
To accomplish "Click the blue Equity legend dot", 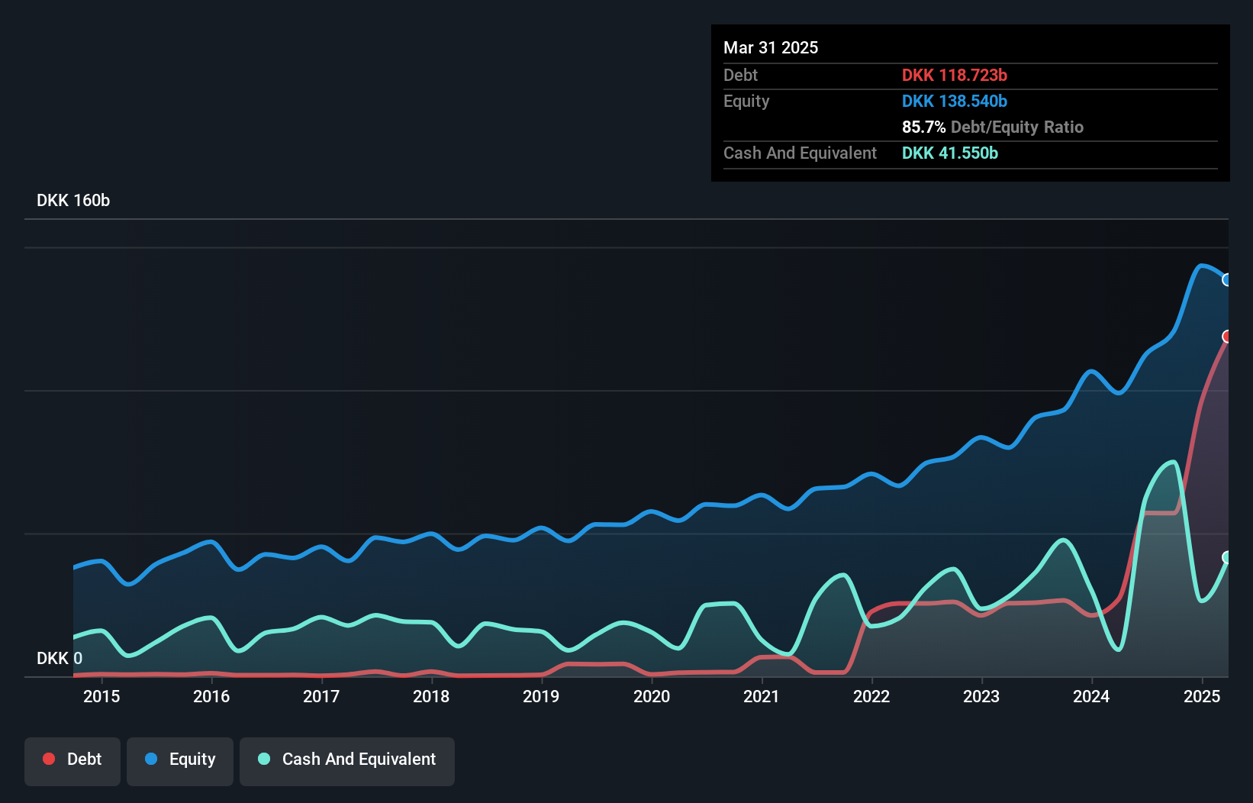I will pyautogui.click(x=151, y=759).
